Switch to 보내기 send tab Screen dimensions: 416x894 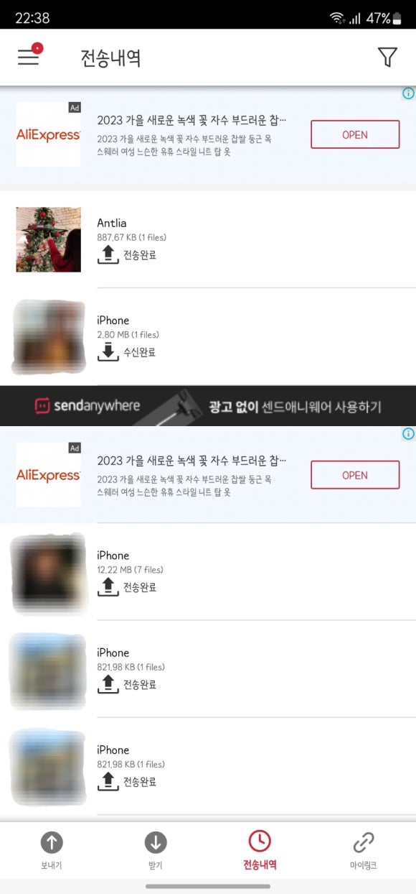click(52, 851)
